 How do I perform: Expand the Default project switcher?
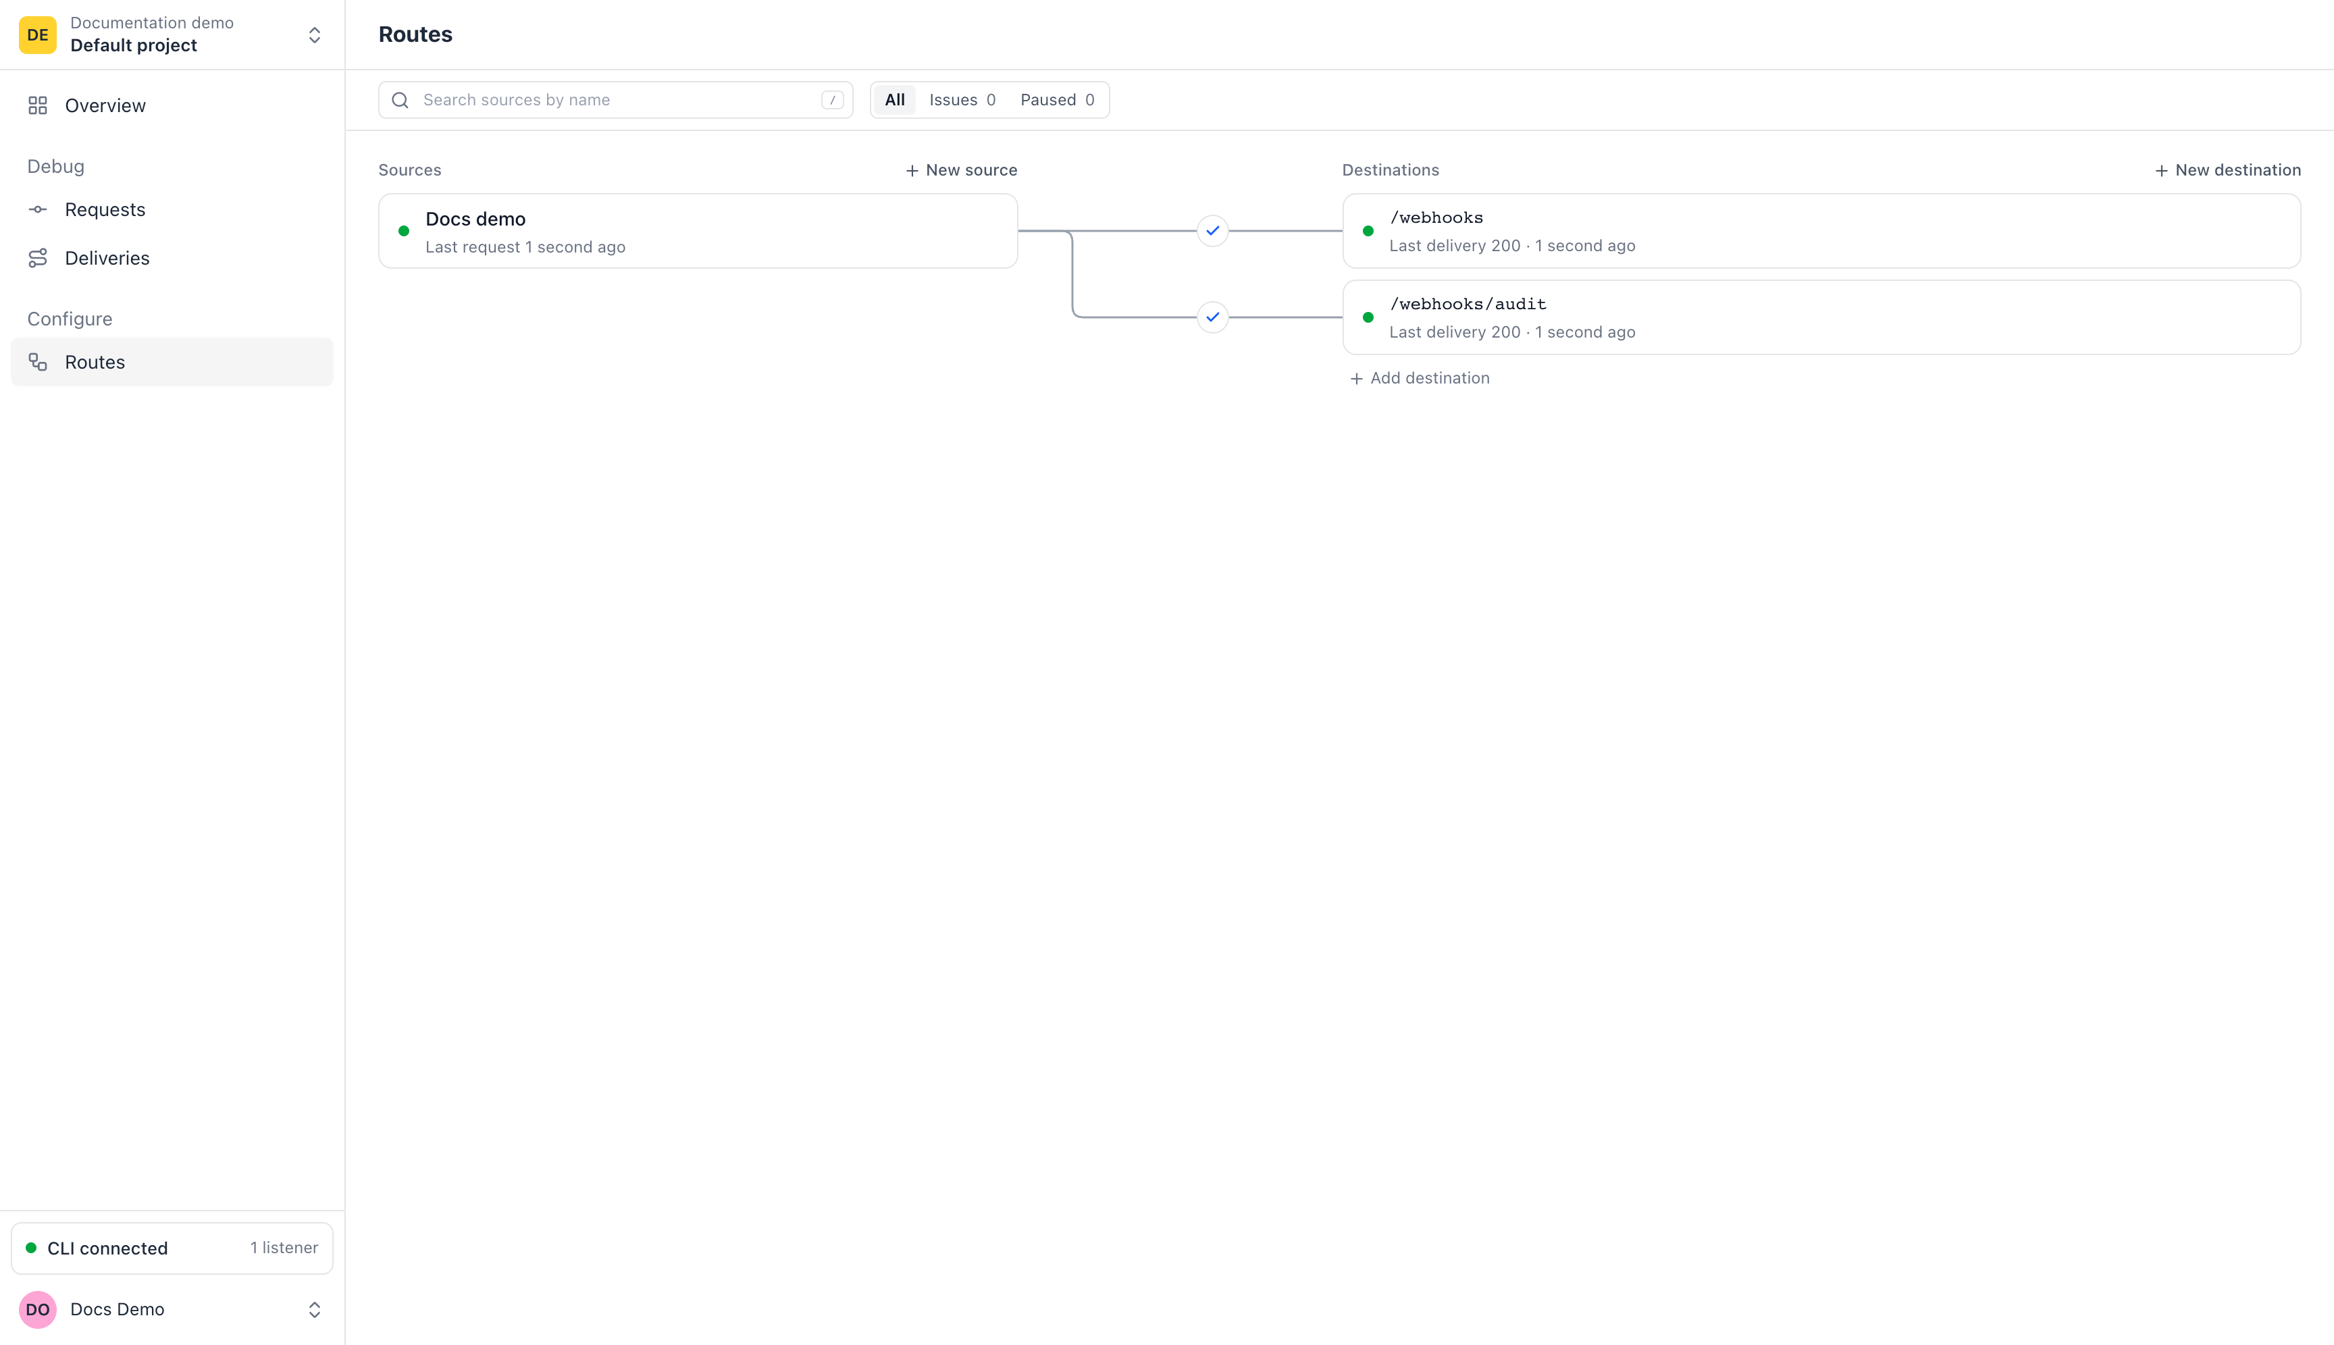pyautogui.click(x=172, y=34)
